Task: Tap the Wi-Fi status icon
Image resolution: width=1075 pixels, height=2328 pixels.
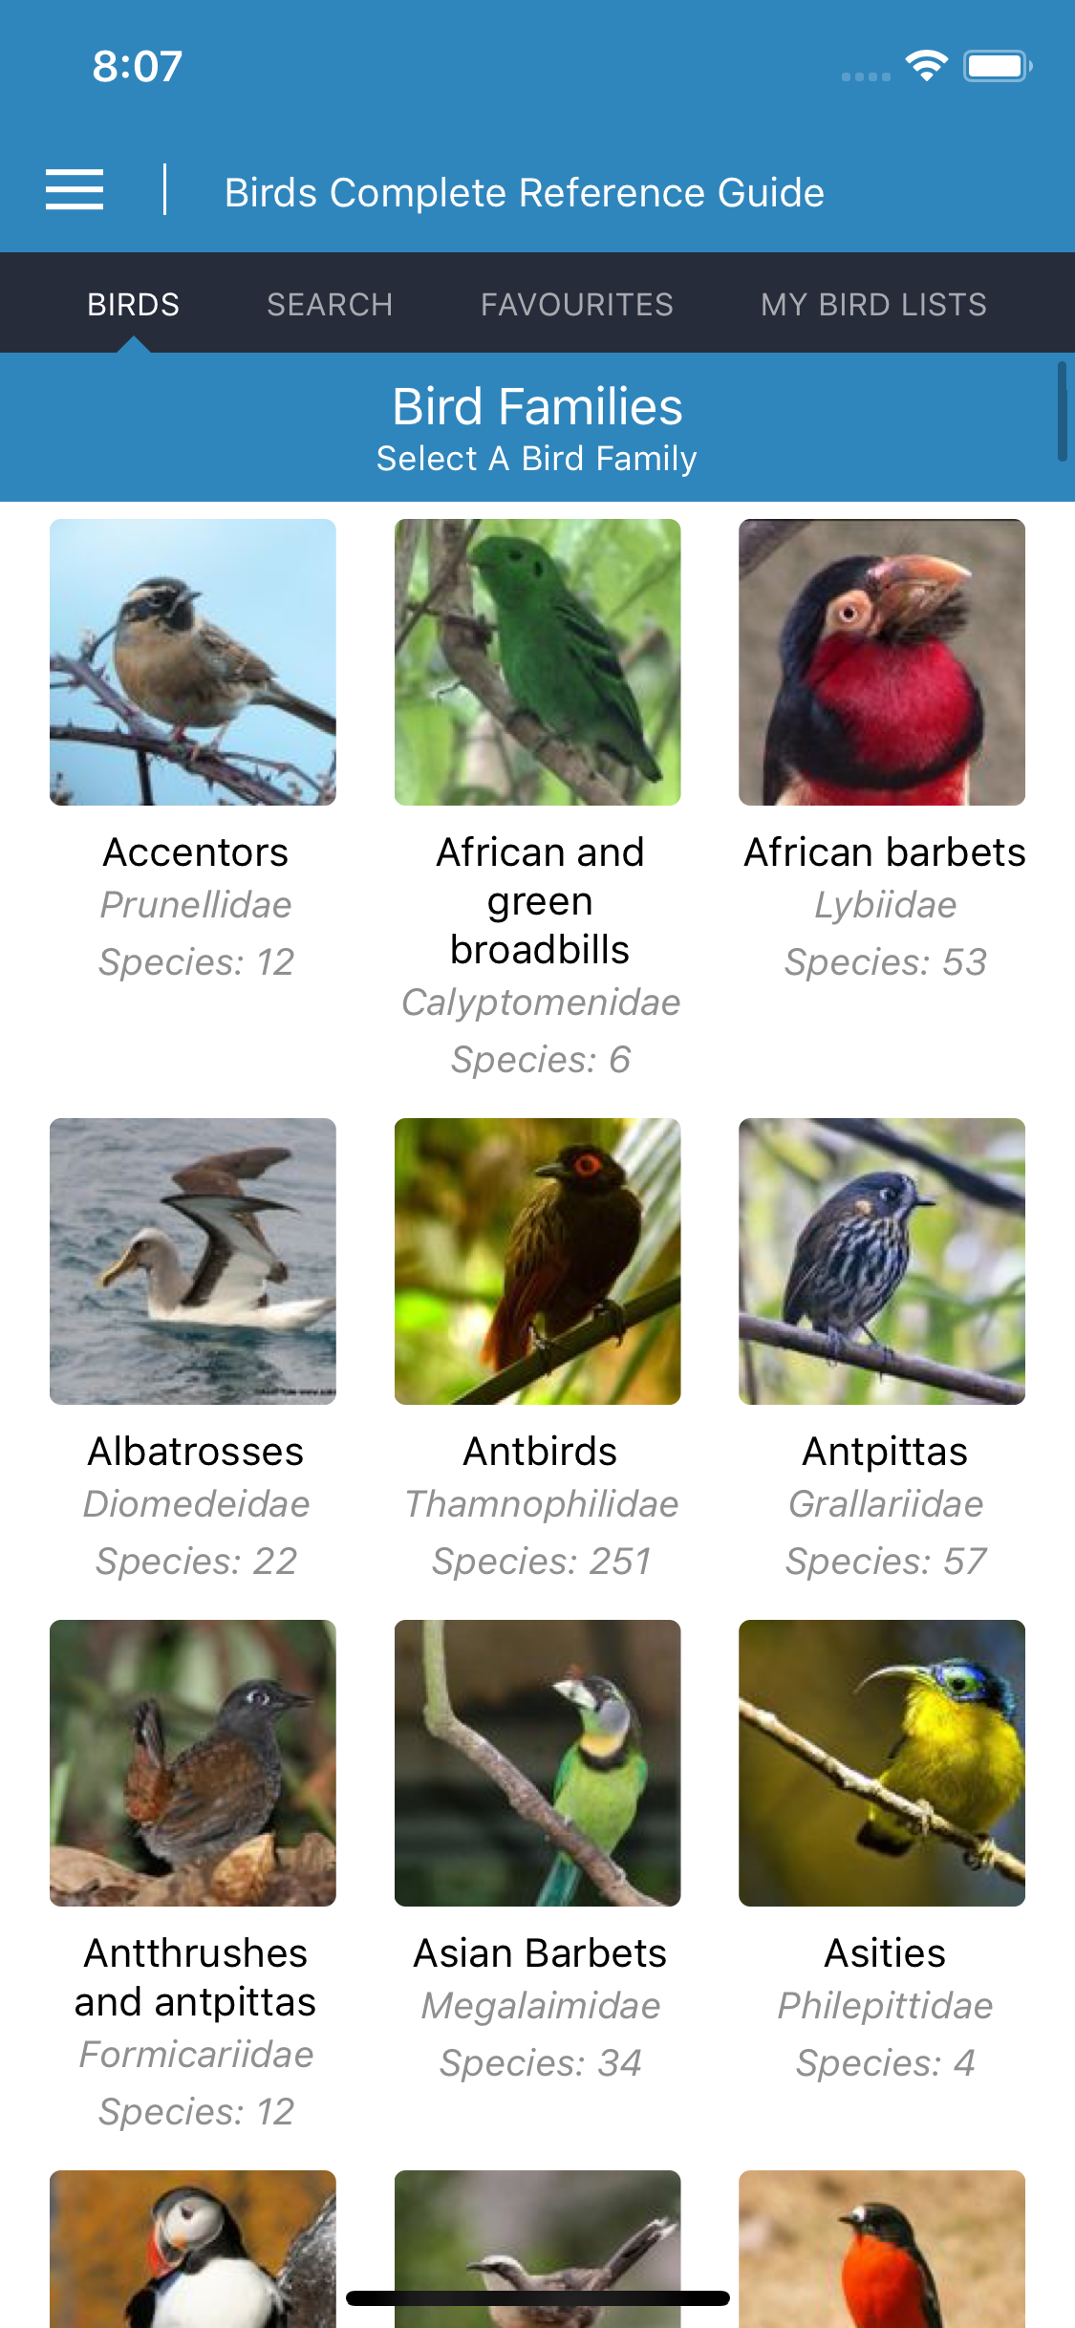Action: click(926, 65)
